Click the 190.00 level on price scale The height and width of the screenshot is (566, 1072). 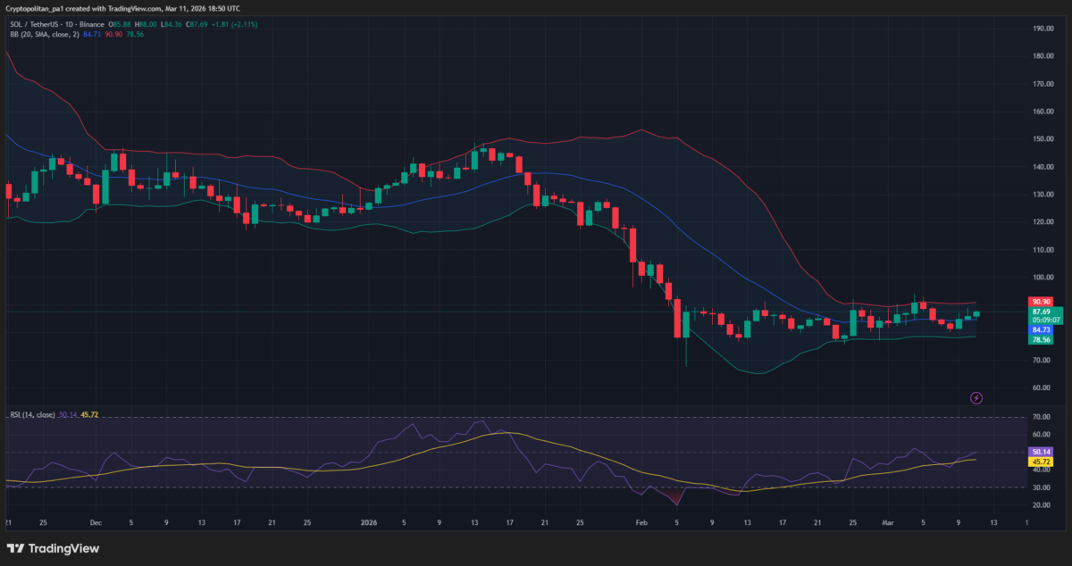[1043, 29]
